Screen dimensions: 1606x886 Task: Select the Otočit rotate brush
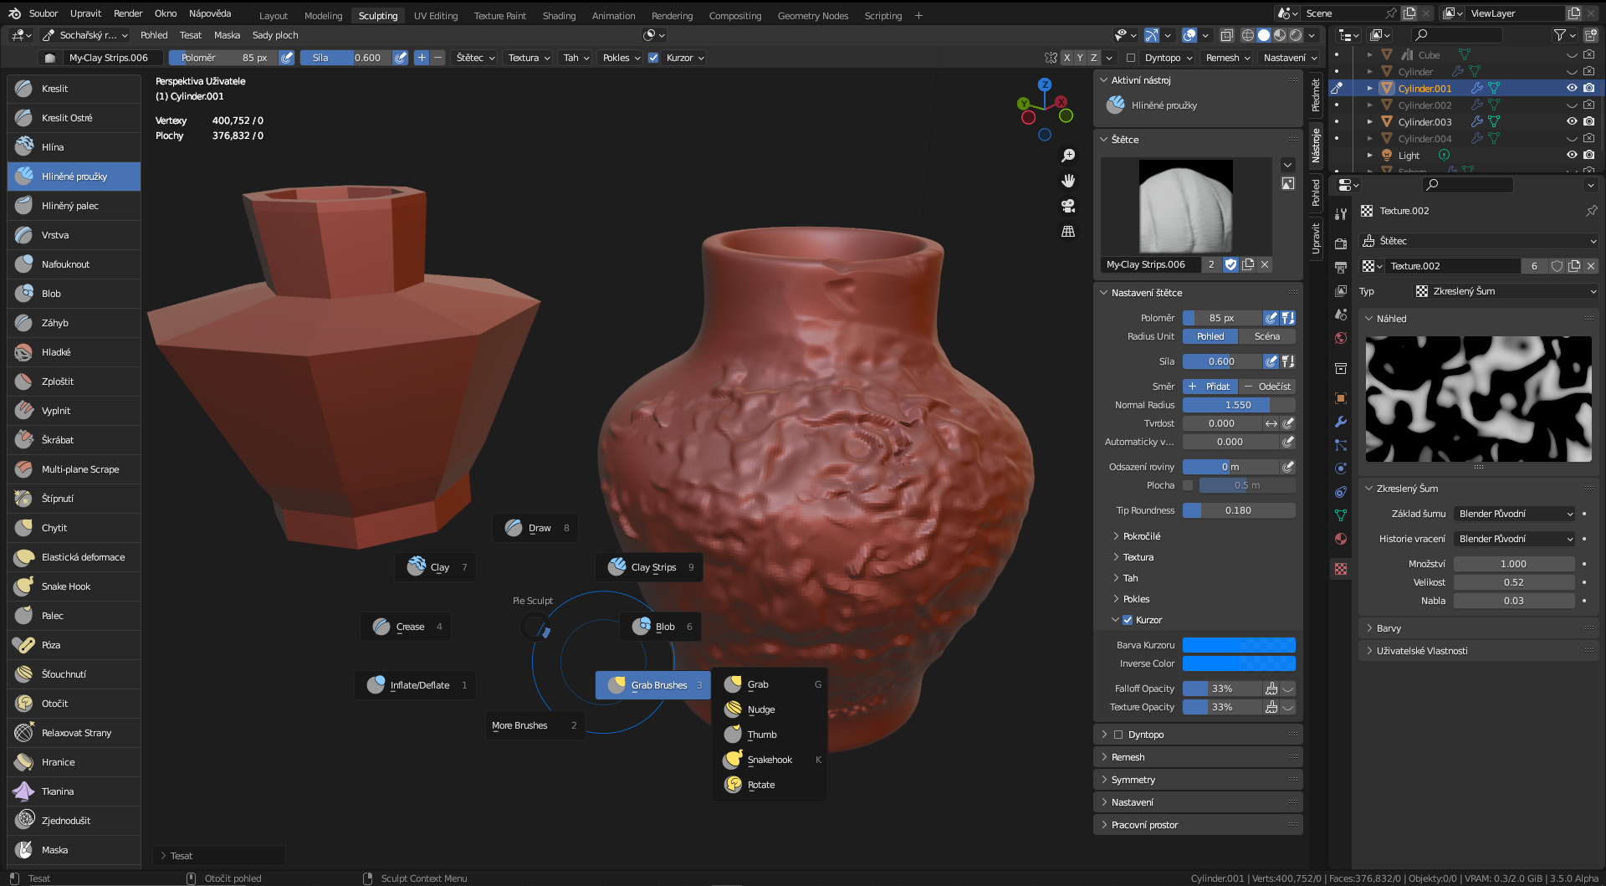coord(74,704)
